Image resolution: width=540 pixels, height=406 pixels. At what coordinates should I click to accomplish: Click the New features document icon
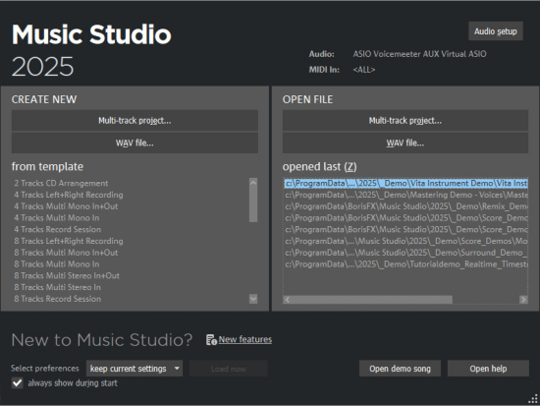coord(211,340)
